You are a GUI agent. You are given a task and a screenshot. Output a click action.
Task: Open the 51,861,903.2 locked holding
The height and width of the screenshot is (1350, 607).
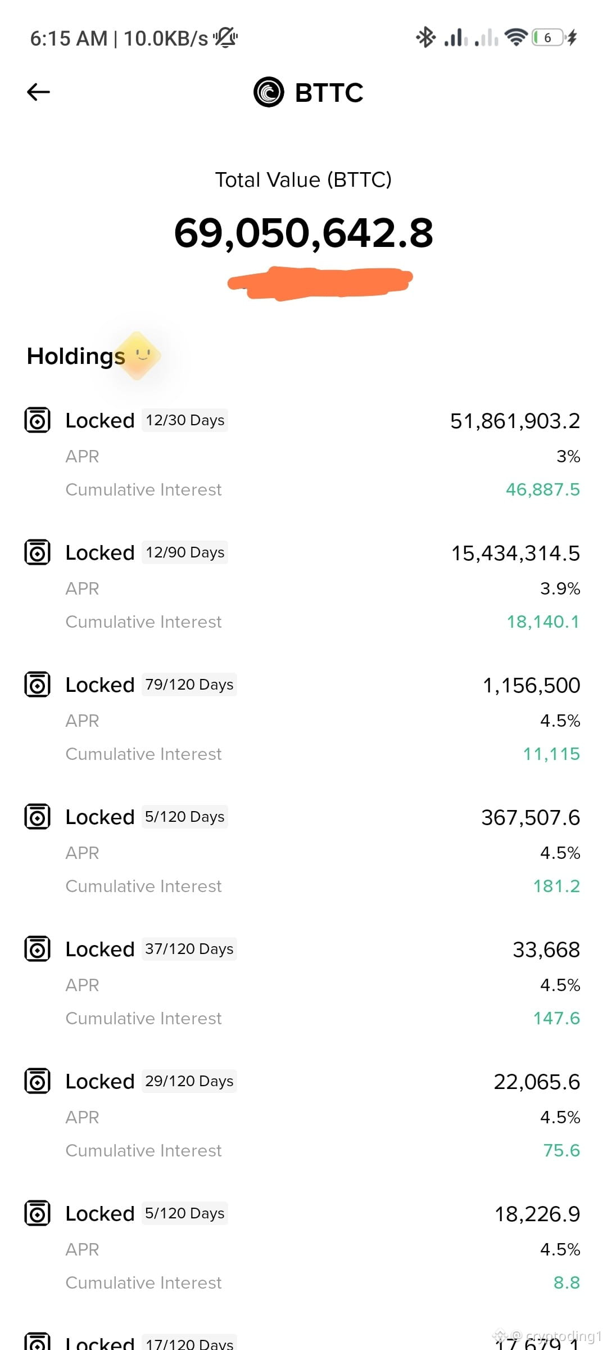(303, 454)
